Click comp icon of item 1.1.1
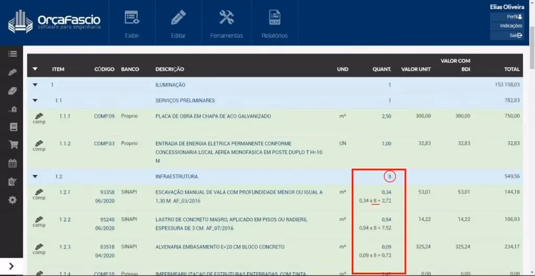 point(39,119)
